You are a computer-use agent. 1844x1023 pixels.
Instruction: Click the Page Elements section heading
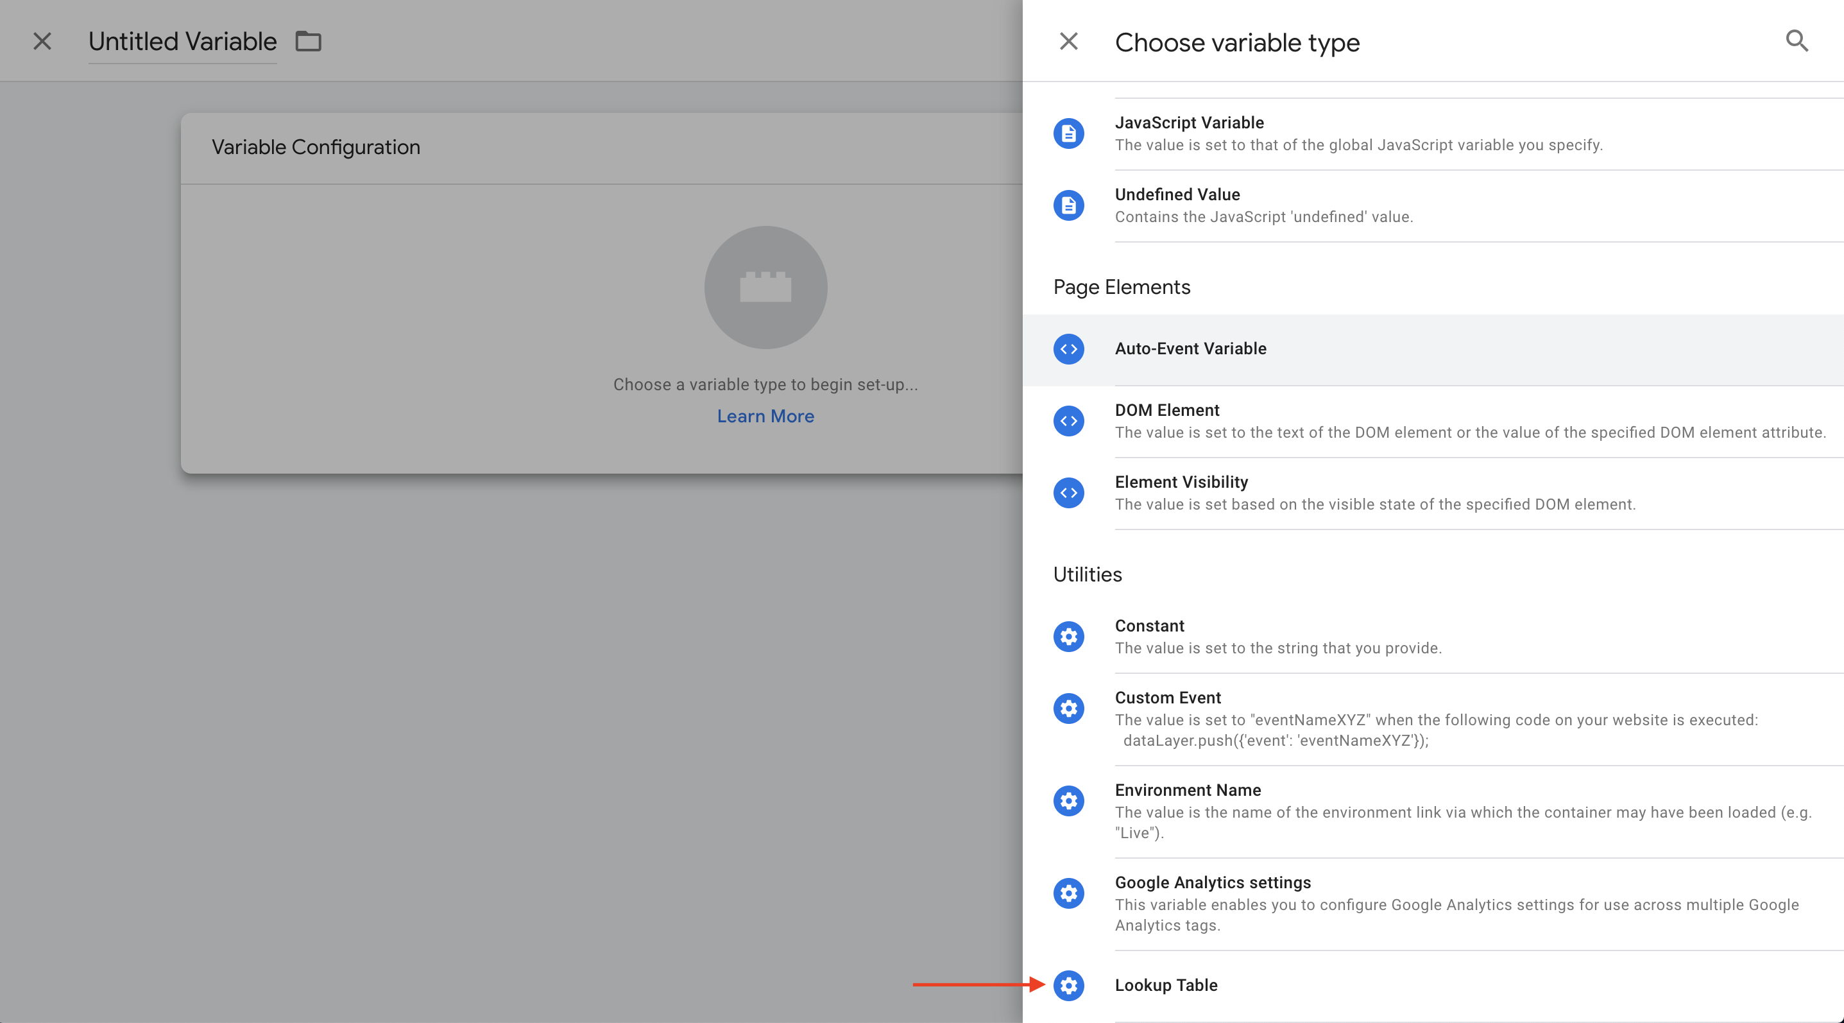coord(1122,288)
